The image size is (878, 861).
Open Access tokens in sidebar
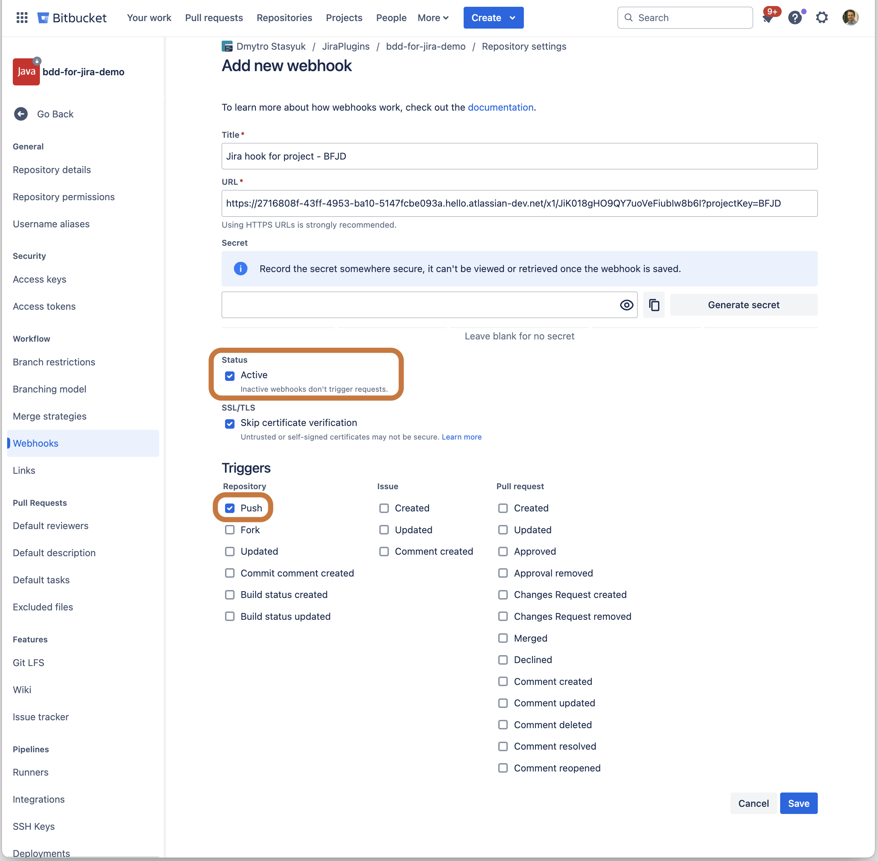pyautogui.click(x=44, y=307)
